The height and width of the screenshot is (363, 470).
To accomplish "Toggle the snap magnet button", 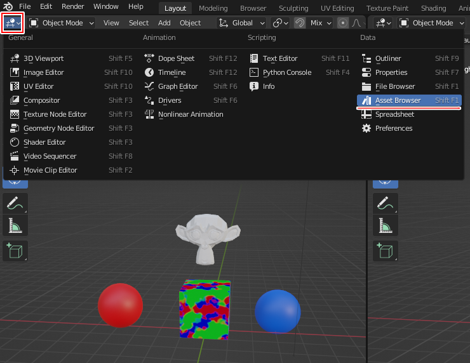I will pos(300,23).
